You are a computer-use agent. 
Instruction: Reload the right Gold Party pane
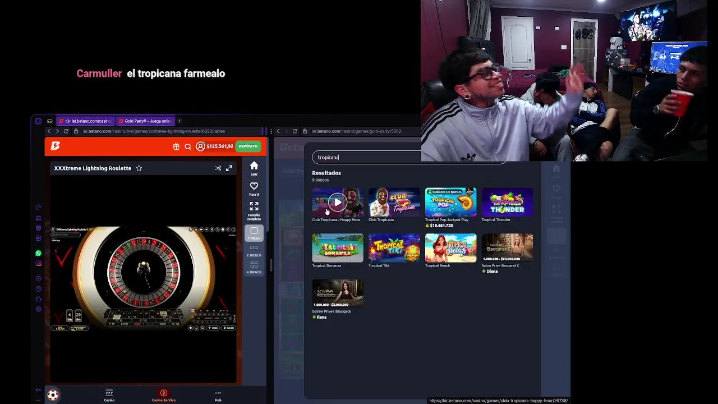[294, 131]
